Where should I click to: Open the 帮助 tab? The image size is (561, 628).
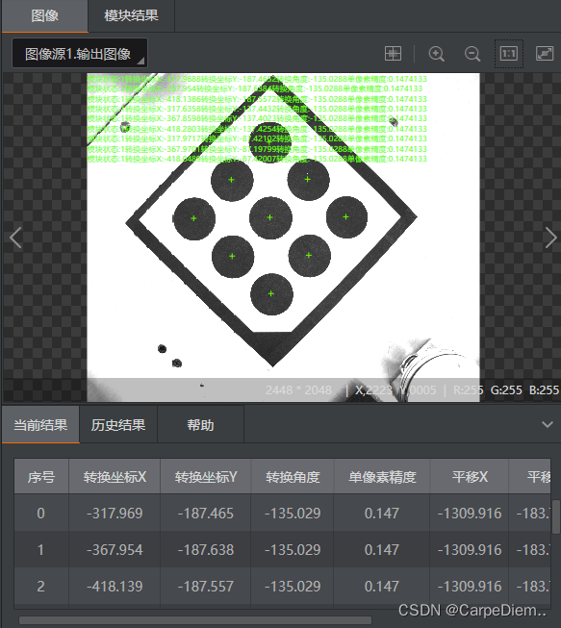click(200, 424)
